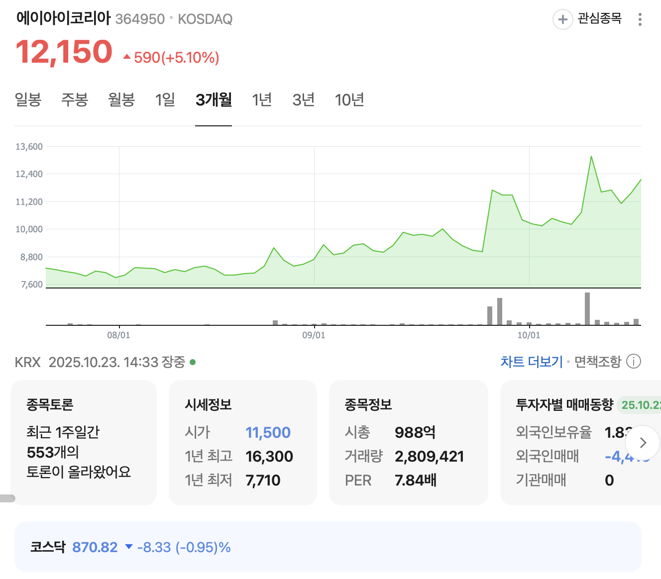Open the 시세정보 price info card
The height and width of the screenshot is (579, 661).
pyautogui.click(x=243, y=443)
